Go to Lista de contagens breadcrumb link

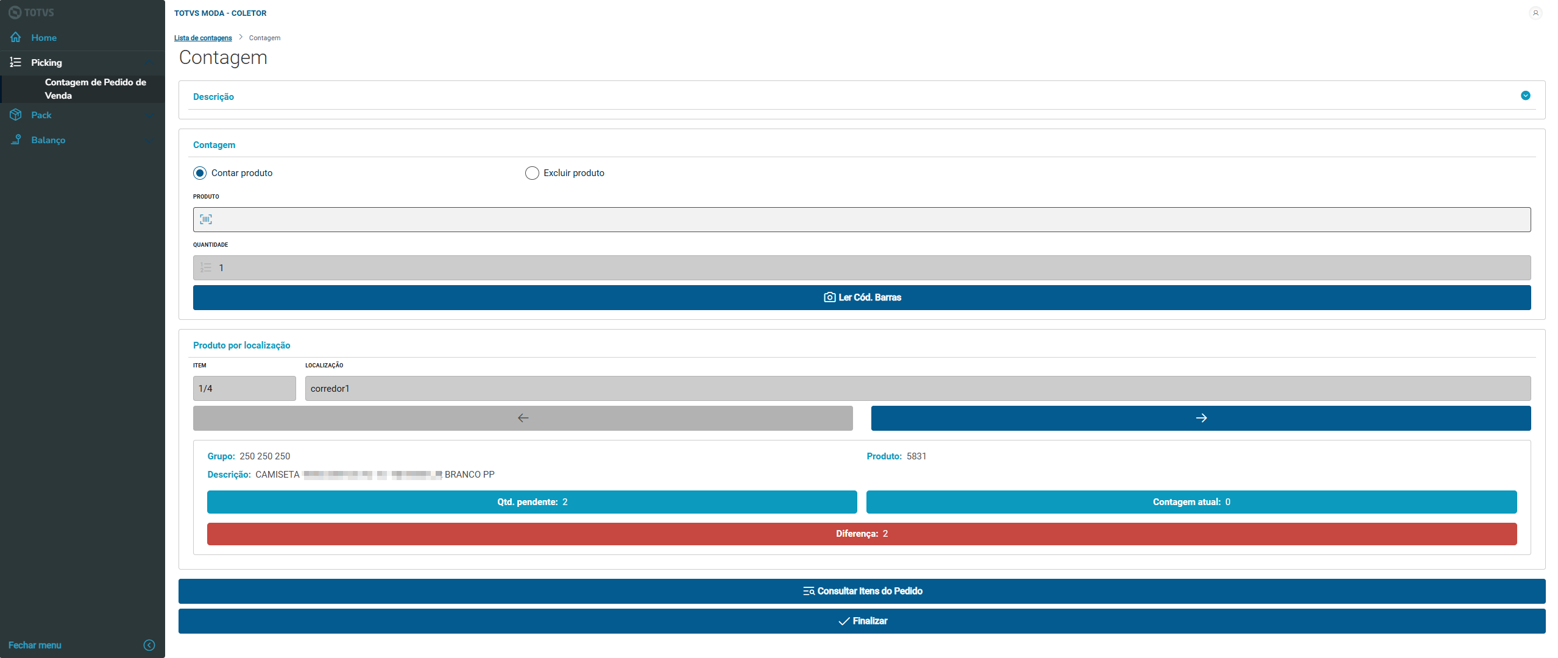pyautogui.click(x=203, y=38)
